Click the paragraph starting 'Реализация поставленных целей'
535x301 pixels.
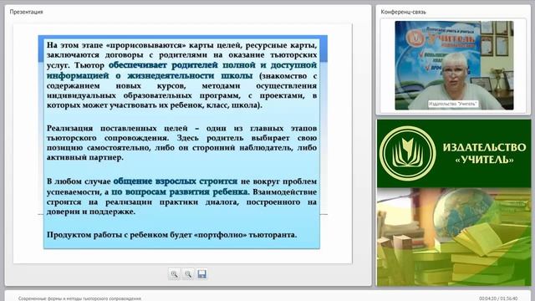tap(181, 143)
